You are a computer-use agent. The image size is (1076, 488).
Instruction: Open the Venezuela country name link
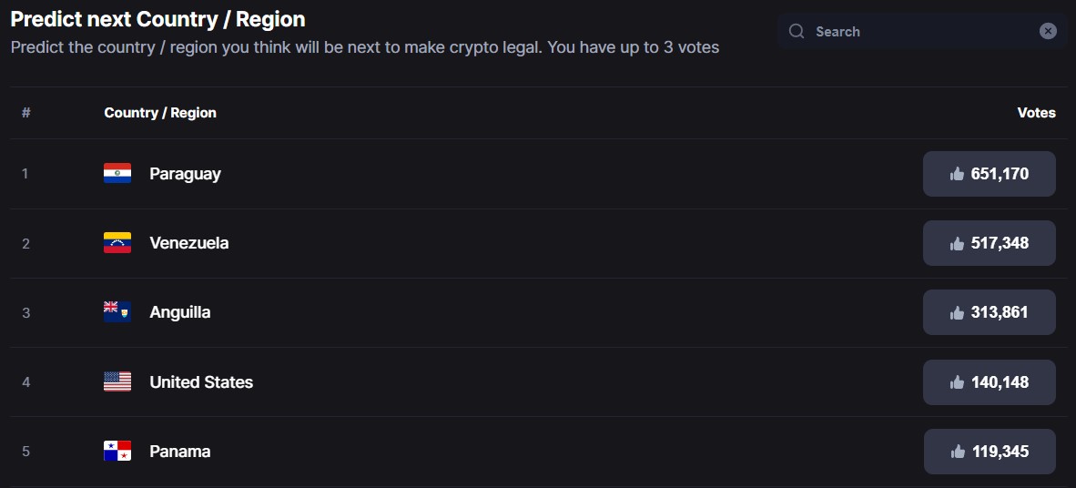point(188,243)
